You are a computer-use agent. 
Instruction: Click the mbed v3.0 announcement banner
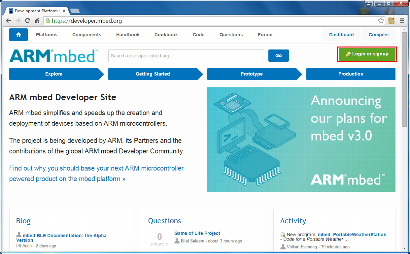click(301, 139)
